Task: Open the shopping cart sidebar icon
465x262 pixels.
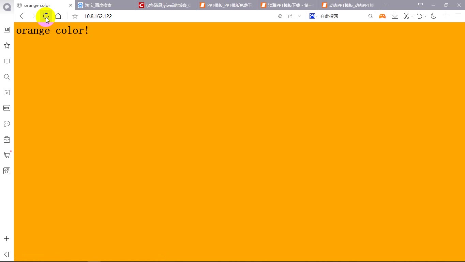Action: click(7, 155)
